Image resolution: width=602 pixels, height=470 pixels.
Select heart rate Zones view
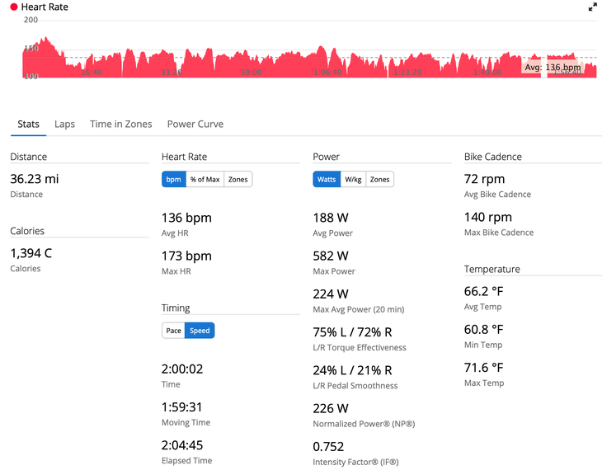(x=238, y=179)
